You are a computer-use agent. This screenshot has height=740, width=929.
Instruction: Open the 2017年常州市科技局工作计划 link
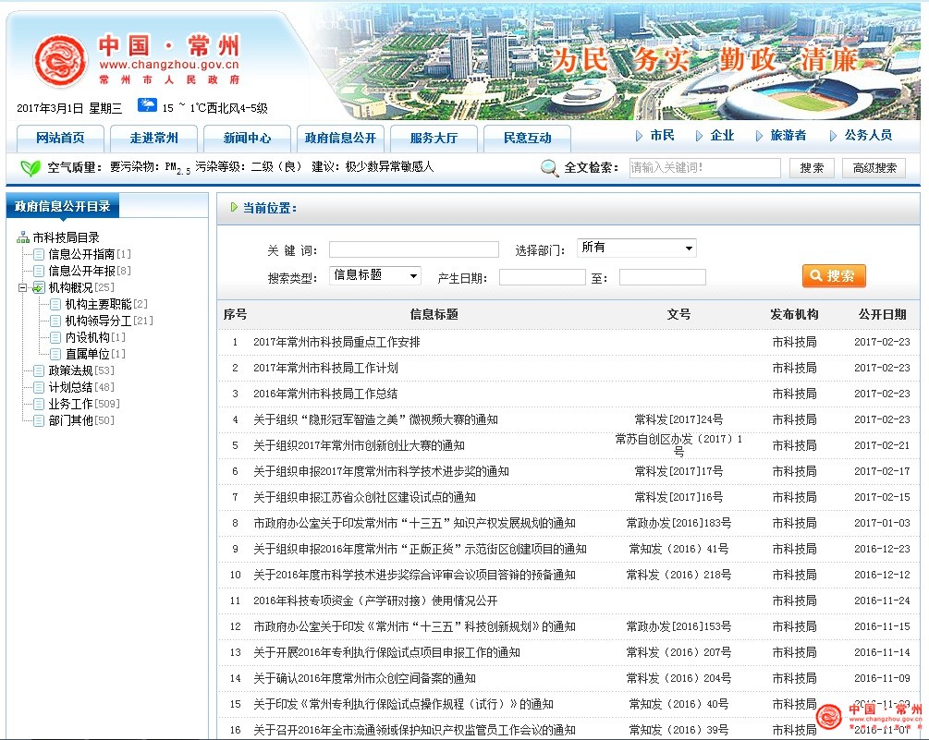click(325, 368)
